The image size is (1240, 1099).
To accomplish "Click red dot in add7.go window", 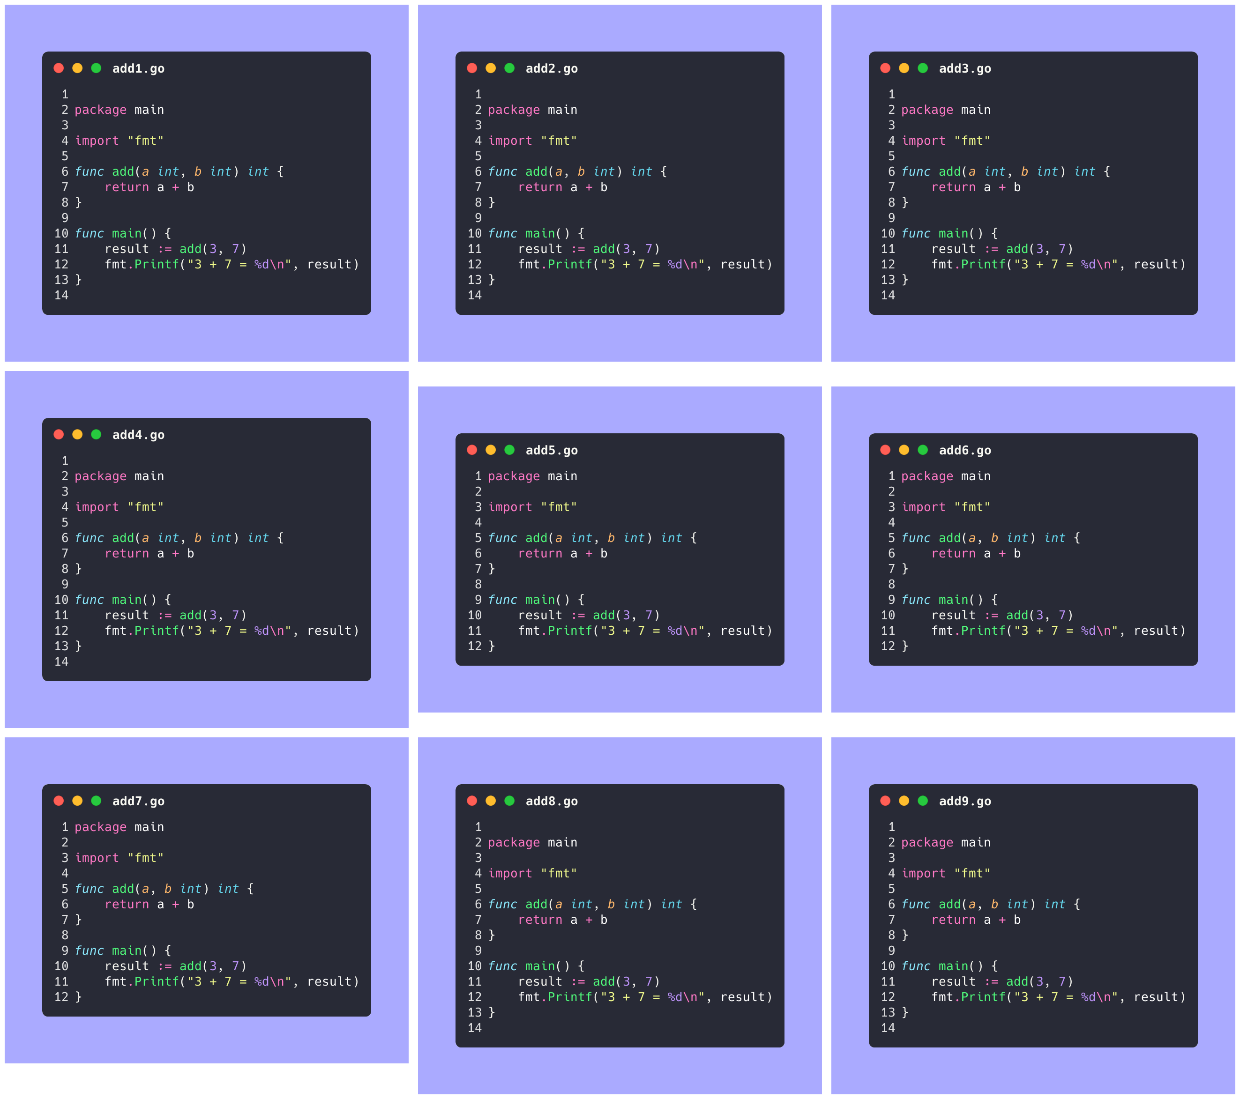I will 59,801.
